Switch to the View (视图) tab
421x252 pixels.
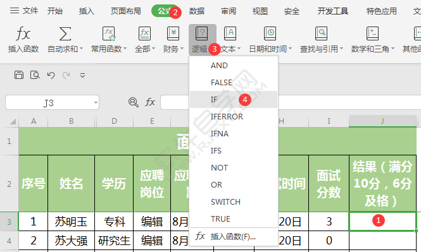[x=260, y=11]
